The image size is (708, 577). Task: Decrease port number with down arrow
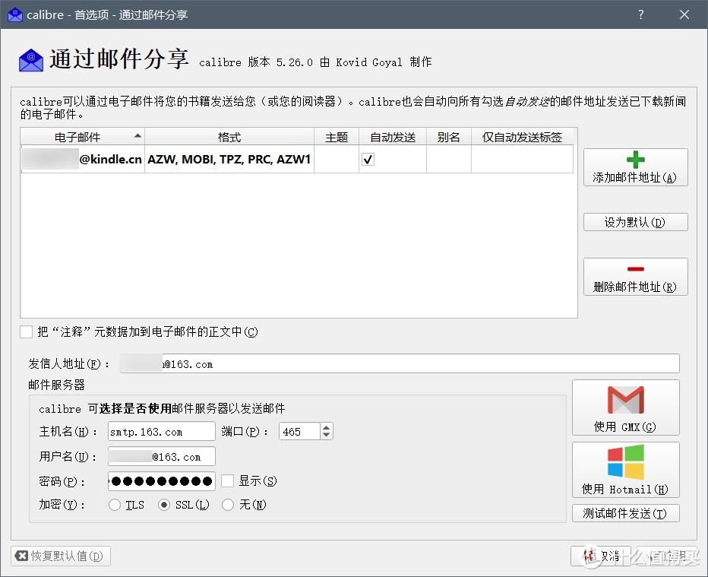[x=326, y=436]
